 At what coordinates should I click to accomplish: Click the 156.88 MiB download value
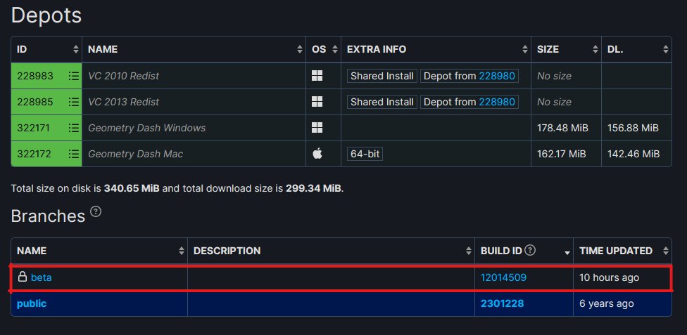tap(633, 128)
